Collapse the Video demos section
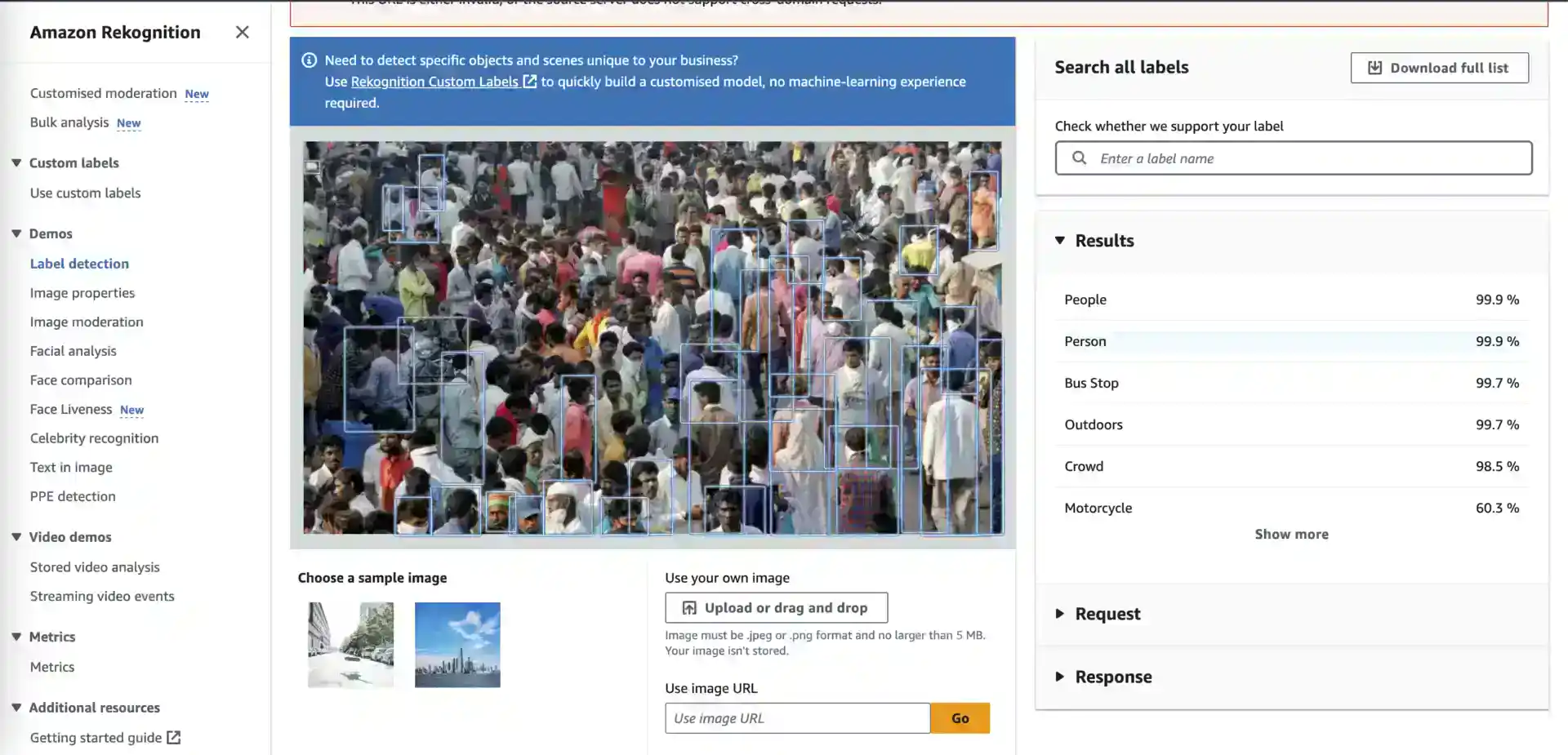1568x755 pixels. pyautogui.click(x=16, y=537)
